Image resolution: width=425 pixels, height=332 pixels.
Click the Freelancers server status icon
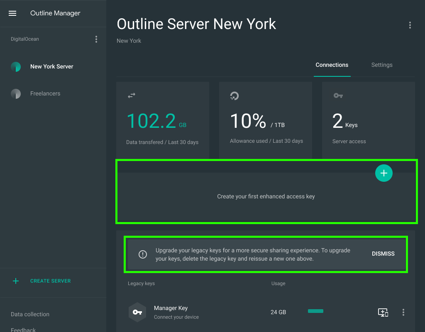(x=16, y=94)
